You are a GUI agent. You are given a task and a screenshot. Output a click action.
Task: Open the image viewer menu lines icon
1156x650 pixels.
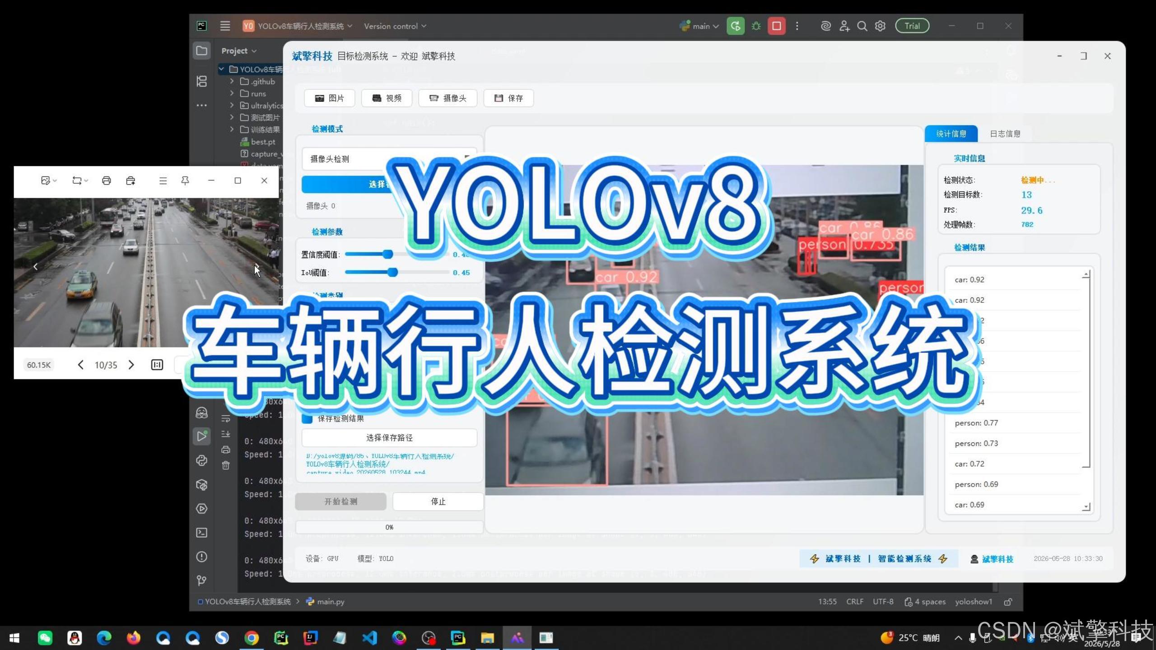pyautogui.click(x=163, y=181)
